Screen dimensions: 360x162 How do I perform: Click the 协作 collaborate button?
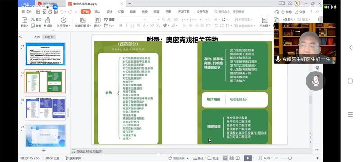pyautogui.click(x=287, y=12)
